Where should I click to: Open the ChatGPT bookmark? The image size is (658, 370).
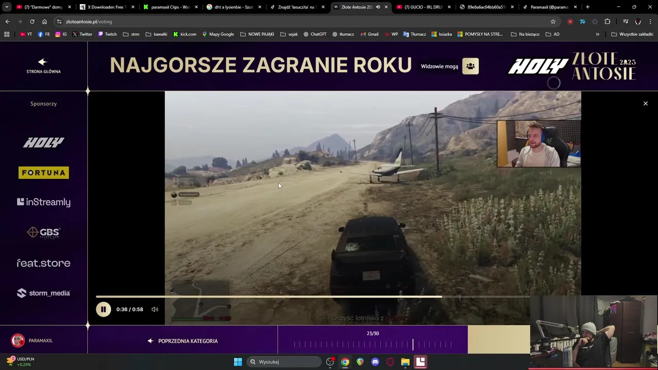[315, 34]
